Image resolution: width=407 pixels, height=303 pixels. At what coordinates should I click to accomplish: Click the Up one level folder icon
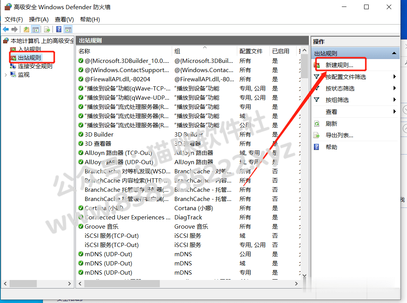coord(26,30)
